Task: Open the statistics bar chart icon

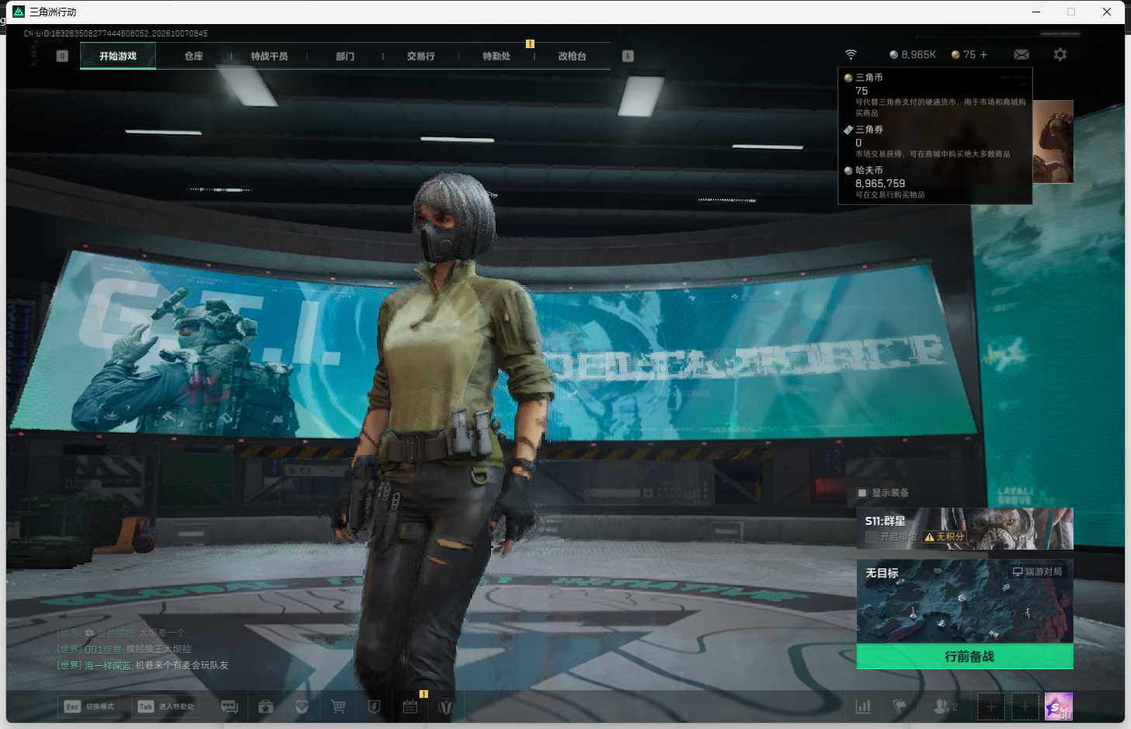Action: 863,706
